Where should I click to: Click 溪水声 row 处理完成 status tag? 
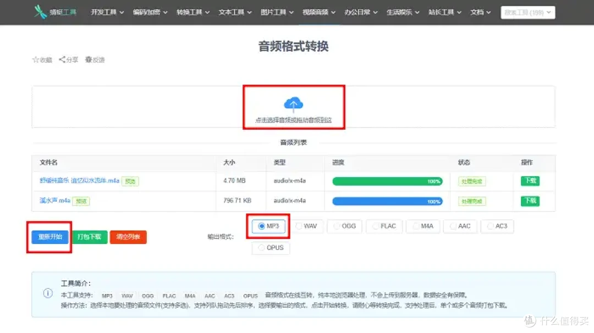point(472,201)
